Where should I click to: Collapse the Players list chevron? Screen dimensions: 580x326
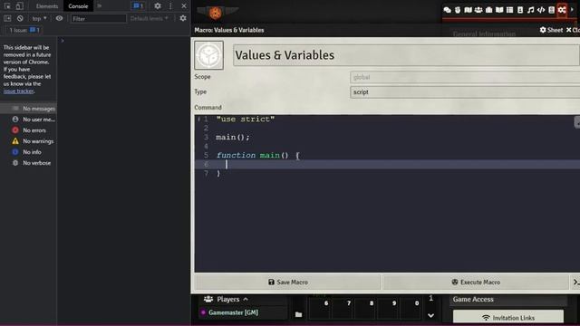[246, 299]
